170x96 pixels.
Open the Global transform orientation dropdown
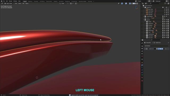(63, 3)
